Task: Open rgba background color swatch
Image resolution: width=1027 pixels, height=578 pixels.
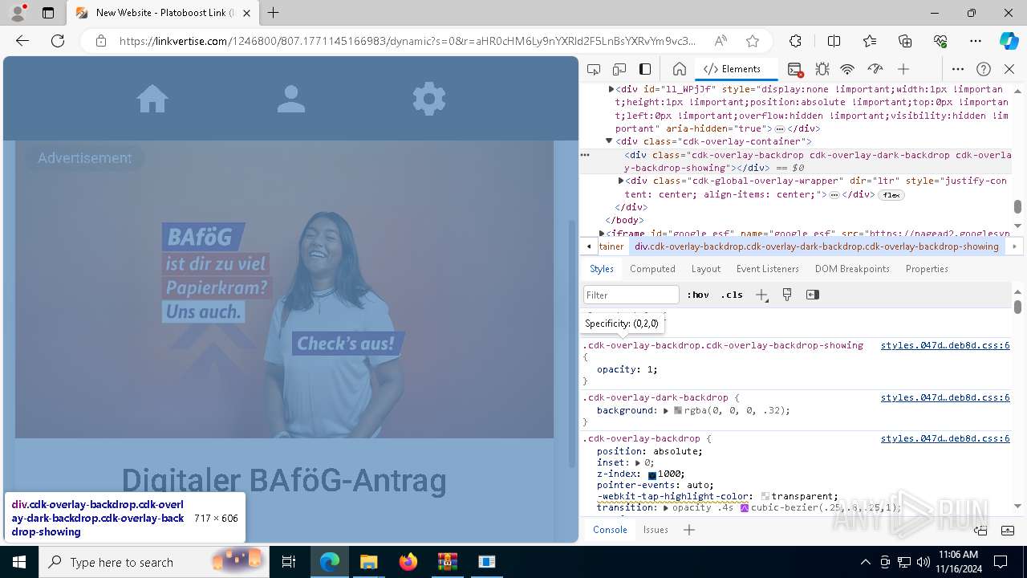Action: tap(678, 410)
